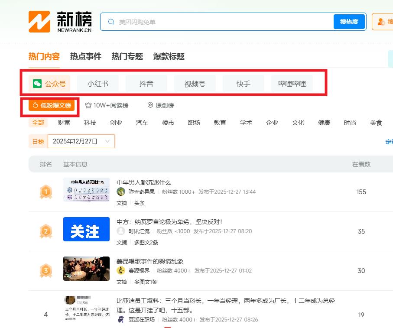Image resolution: width=393 pixels, height=328 pixels.
Task: Click the 在看数 column header
Action: pos(361,164)
